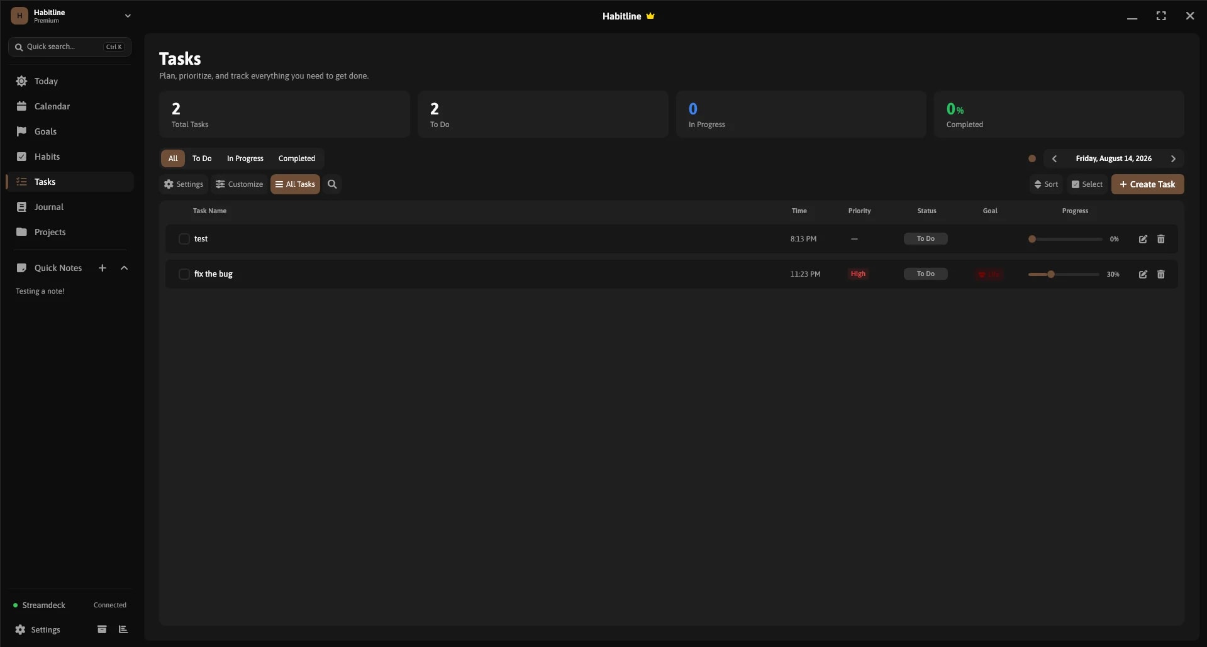Go to the previous day

1054,158
